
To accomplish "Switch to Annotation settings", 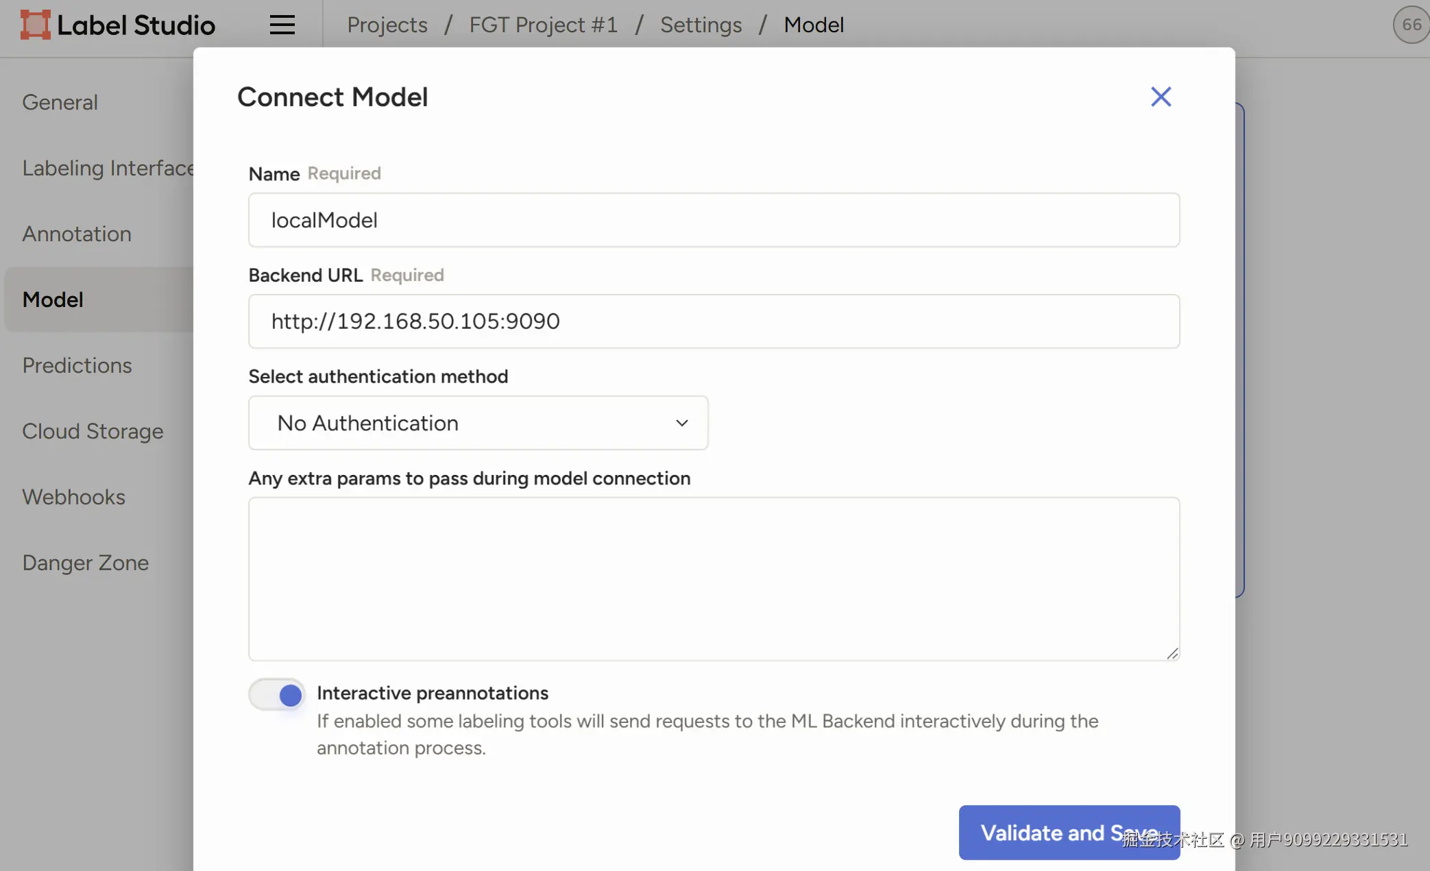I will (x=77, y=234).
